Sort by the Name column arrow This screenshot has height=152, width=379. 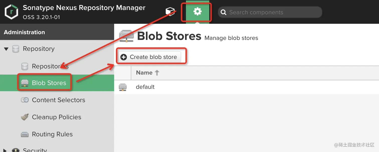157,73
